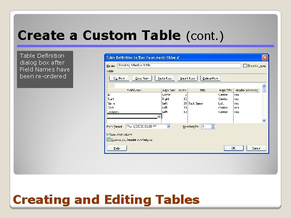Click the 'Task Name' title cell

click(x=203, y=103)
